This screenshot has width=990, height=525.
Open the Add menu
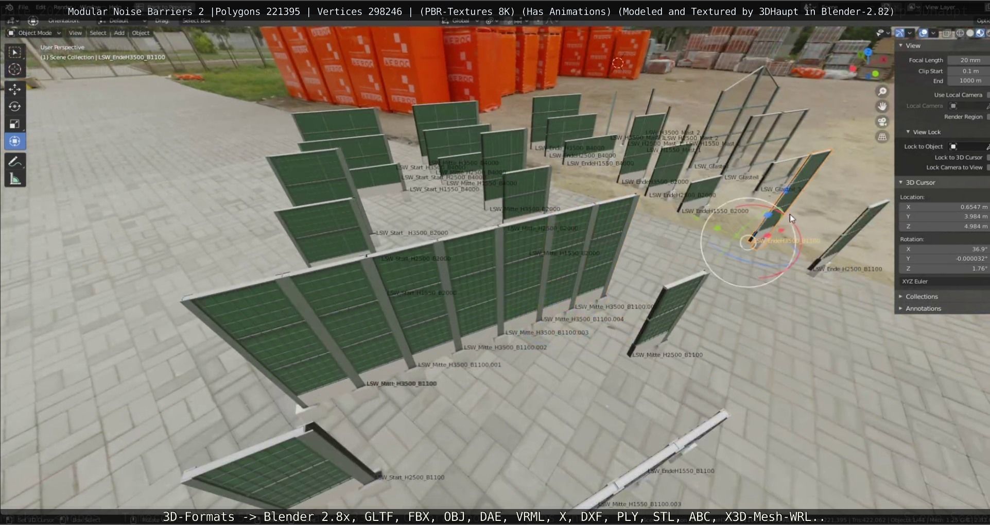coord(119,33)
